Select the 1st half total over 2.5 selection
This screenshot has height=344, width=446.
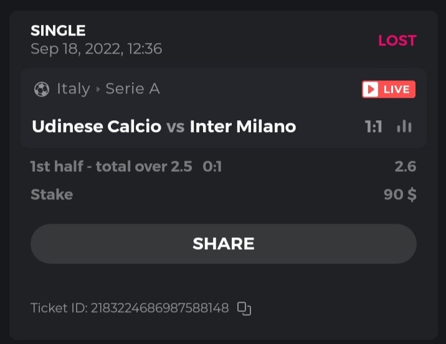point(111,166)
